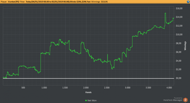Click the Winnings $13,91 header value
Screen dimensions: 190x103
pos(100,2)
